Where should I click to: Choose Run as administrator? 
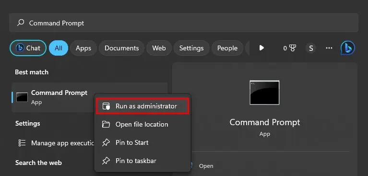[142, 106]
